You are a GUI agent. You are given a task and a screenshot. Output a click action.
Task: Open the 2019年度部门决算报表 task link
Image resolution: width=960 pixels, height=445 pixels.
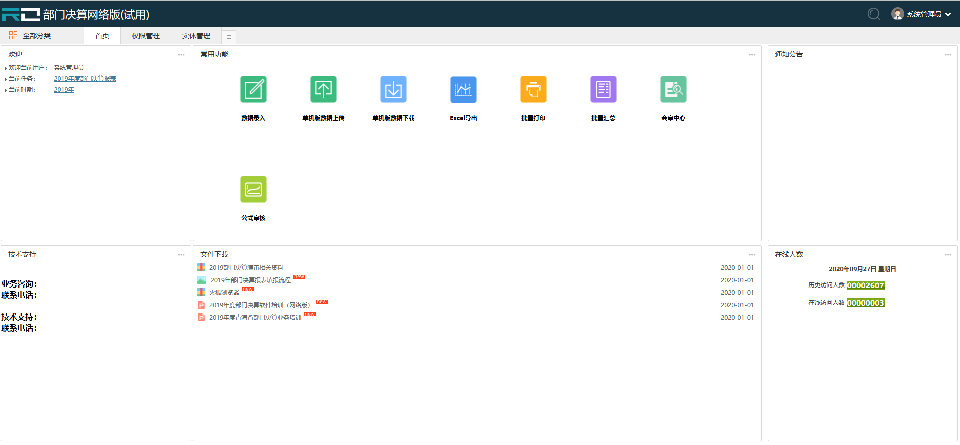(85, 79)
